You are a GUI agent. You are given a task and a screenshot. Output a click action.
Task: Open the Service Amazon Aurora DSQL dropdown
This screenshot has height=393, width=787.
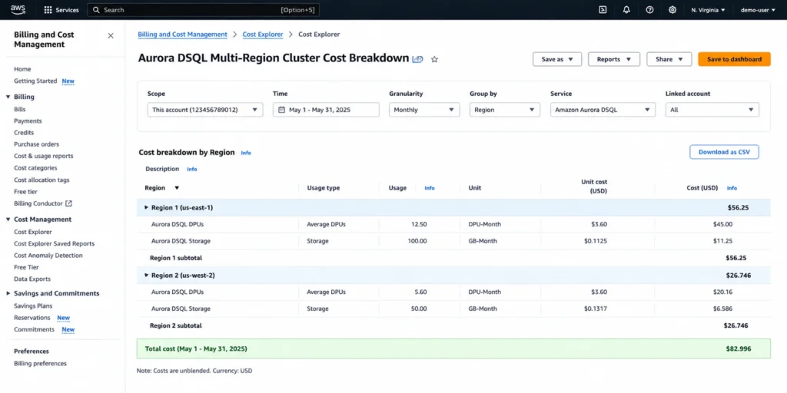(x=603, y=110)
